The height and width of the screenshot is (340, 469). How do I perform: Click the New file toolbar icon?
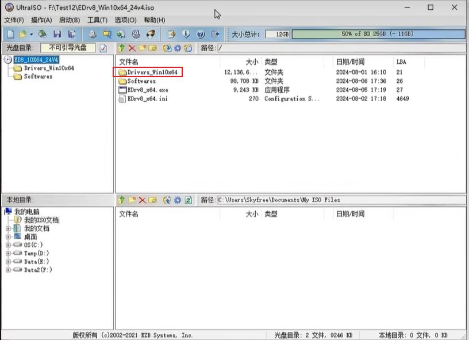(x=10, y=35)
